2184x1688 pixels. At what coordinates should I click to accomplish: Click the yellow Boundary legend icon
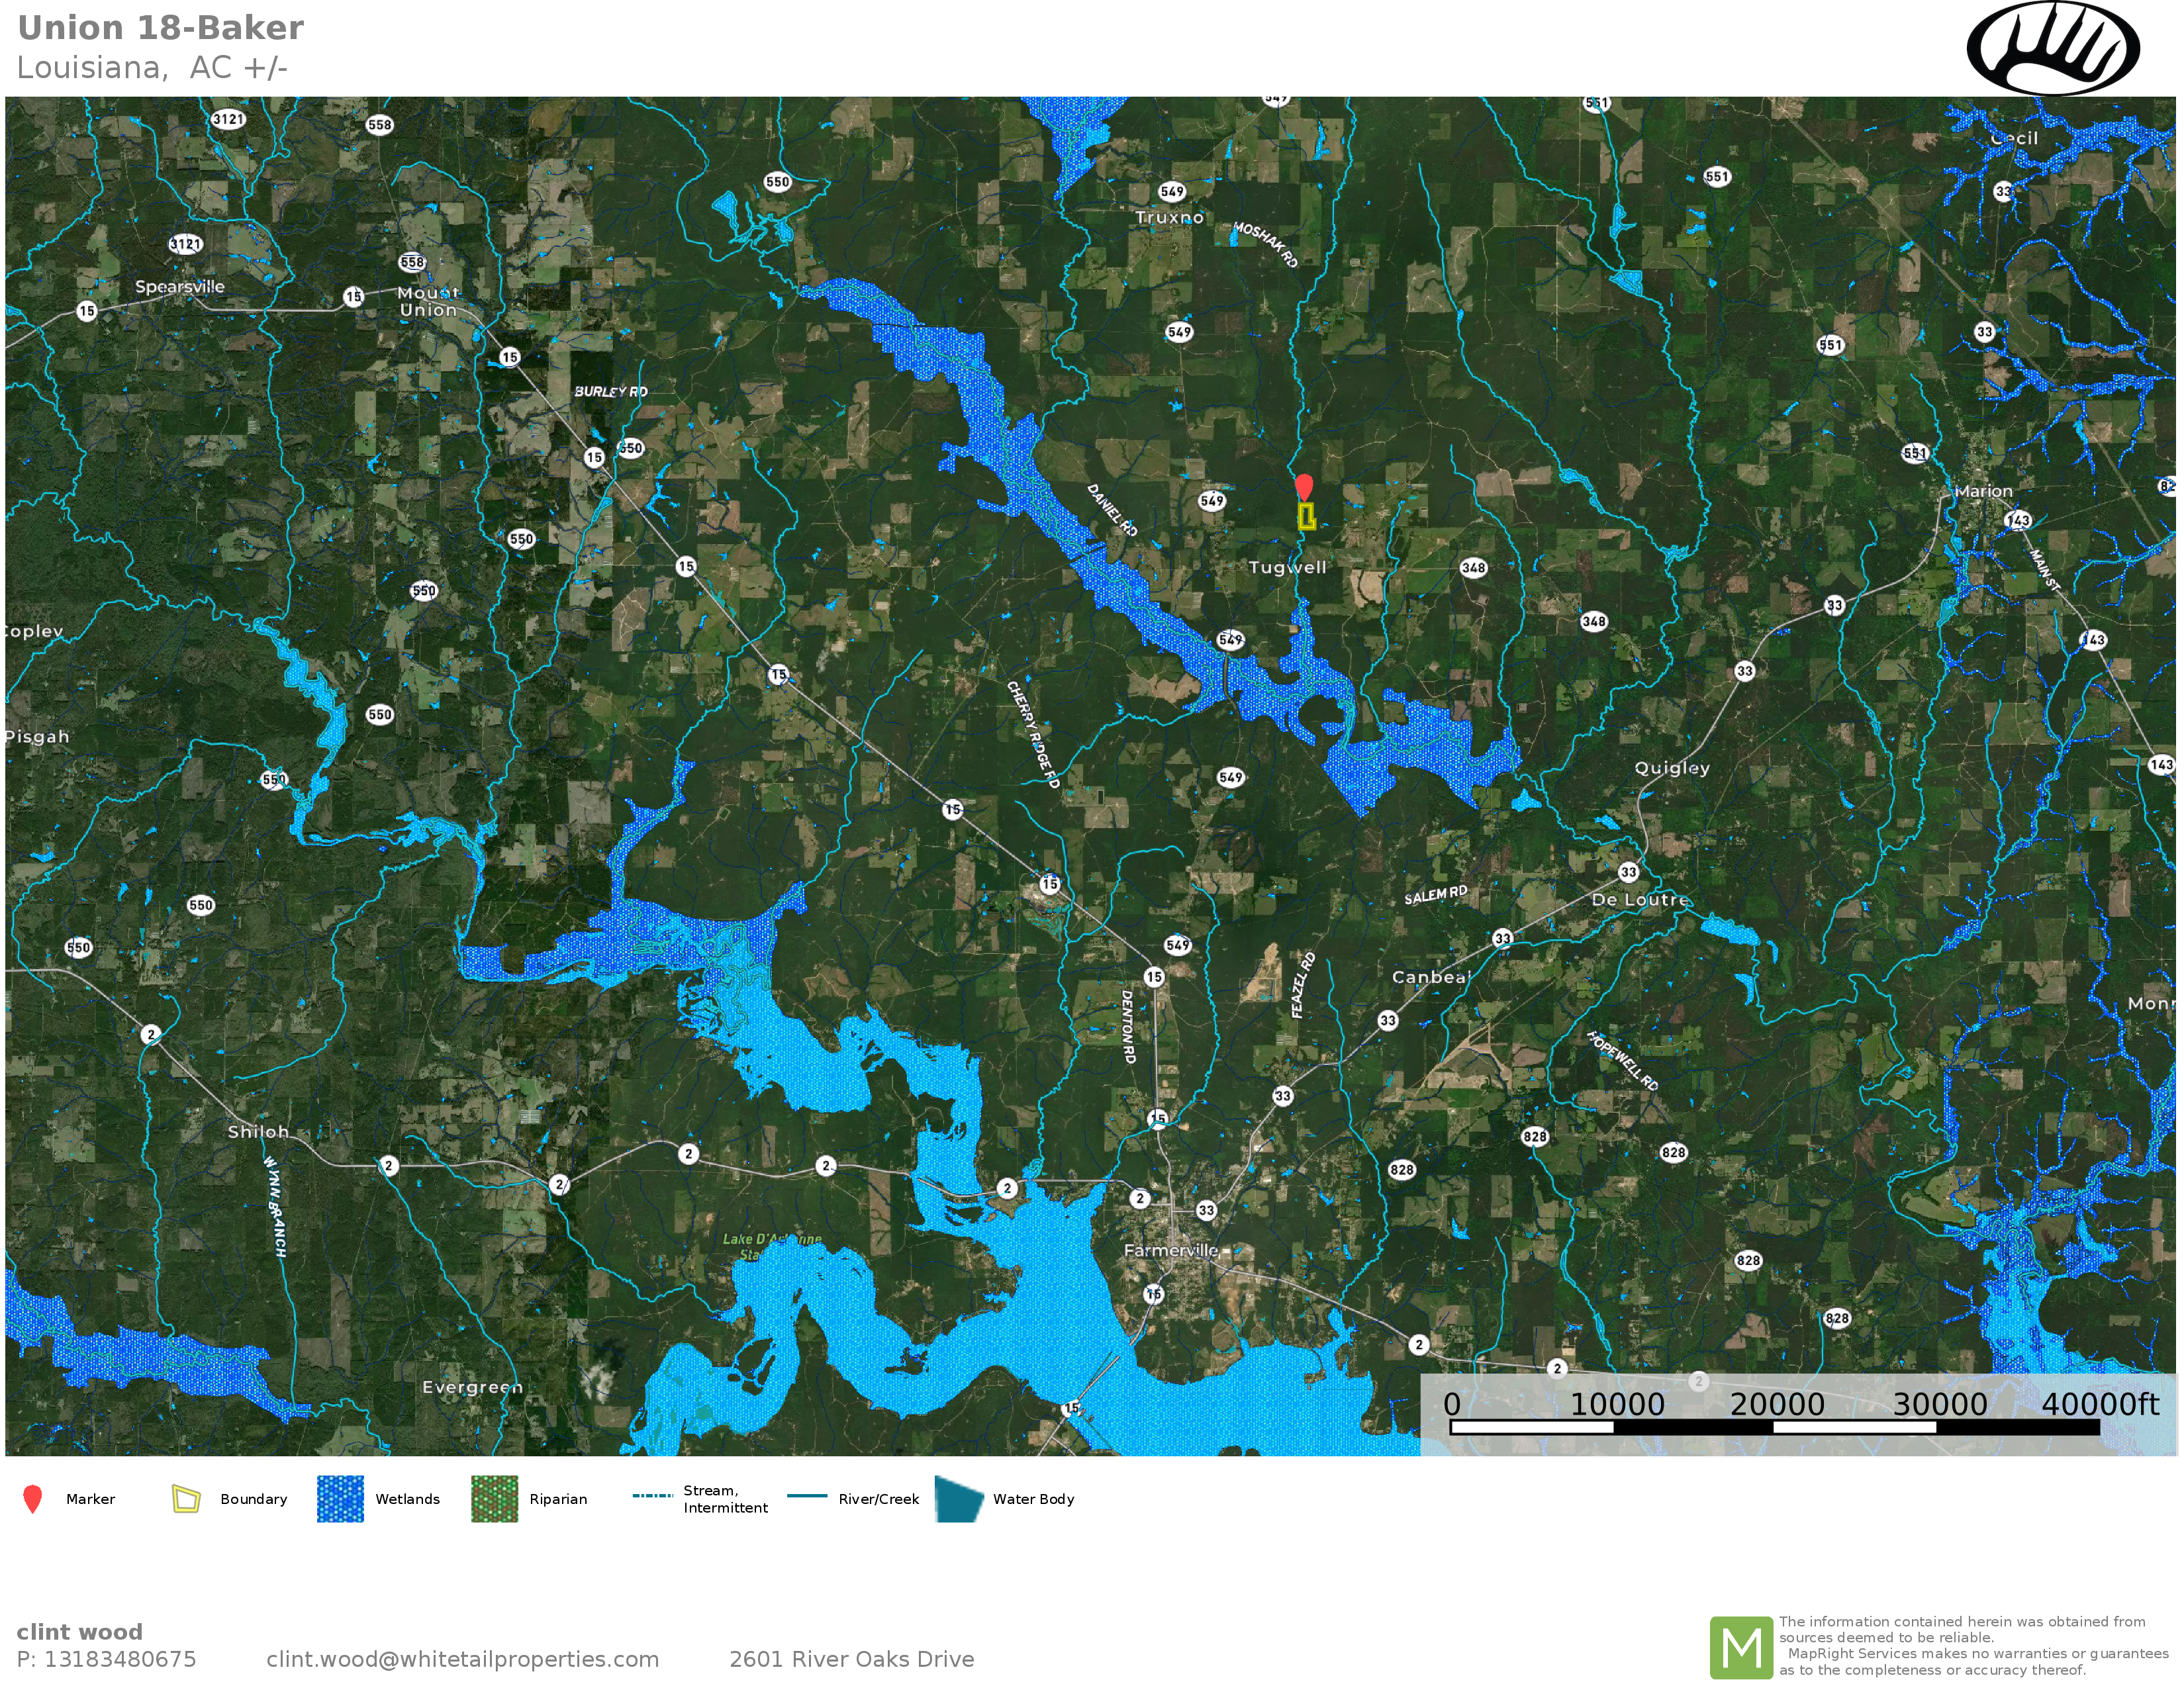[186, 1498]
